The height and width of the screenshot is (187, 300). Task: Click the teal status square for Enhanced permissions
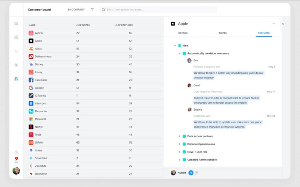point(184,144)
